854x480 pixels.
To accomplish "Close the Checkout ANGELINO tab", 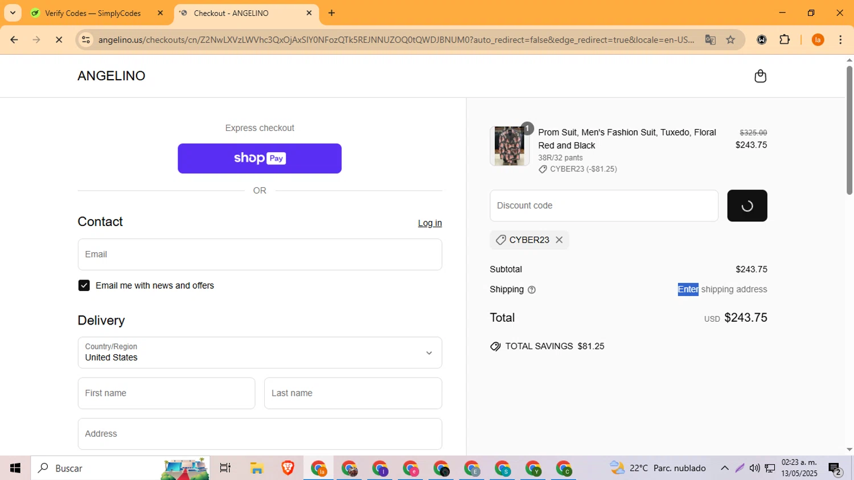I will (309, 13).
